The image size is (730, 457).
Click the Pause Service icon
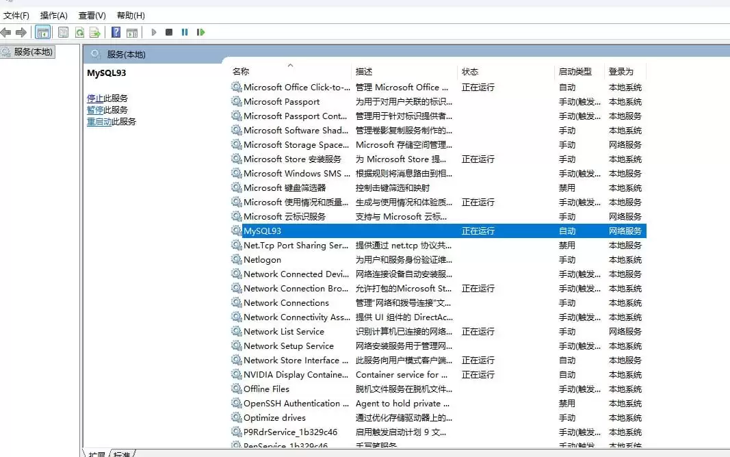[x=184, y=32]
